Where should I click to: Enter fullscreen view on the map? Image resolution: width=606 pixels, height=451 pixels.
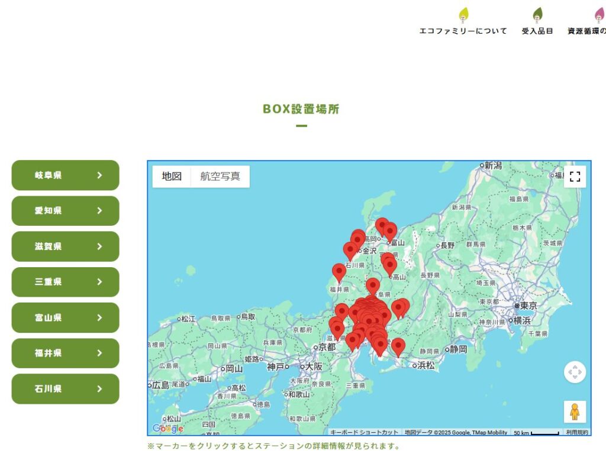(x=575, y=176)
